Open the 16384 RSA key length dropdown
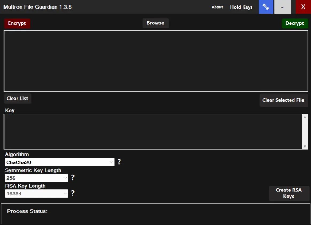Image resolution: width=311 pixels, height=225 pixels. coord(37,194)
